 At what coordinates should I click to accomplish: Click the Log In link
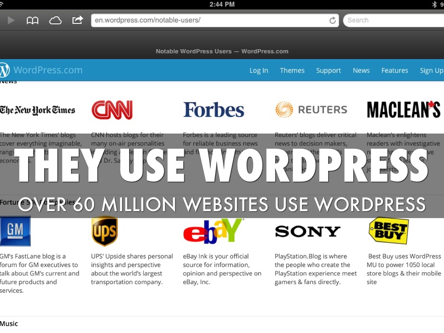click(258, 71)
